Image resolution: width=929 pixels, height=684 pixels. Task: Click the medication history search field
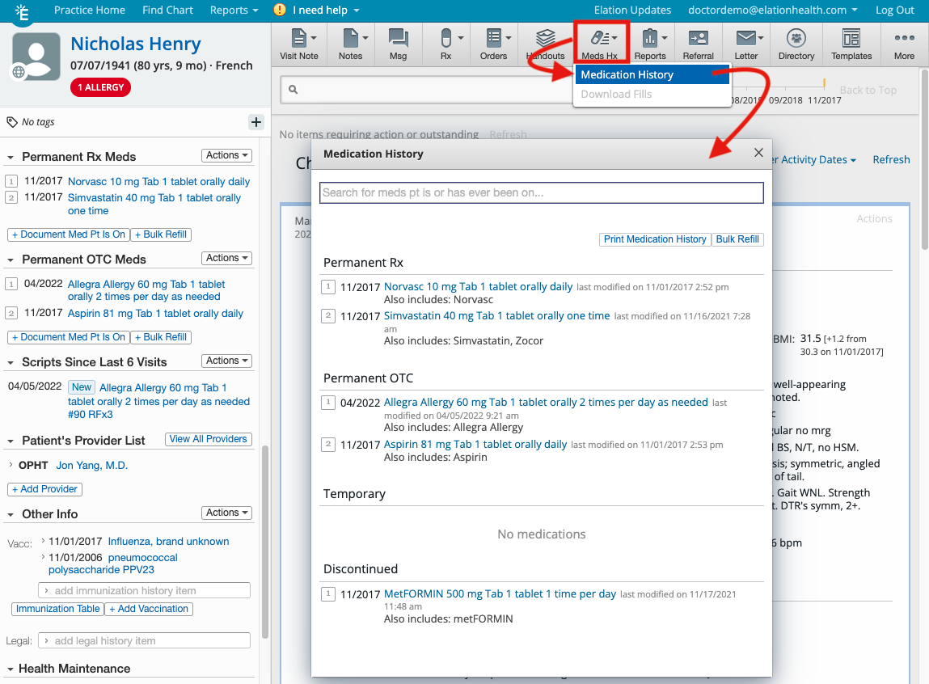541,192
